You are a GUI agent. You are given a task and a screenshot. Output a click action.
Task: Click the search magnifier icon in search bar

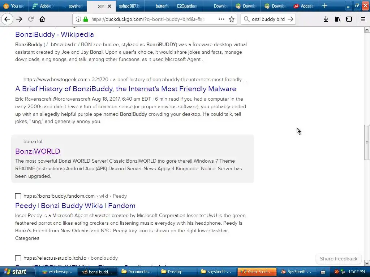tap(246, 19)
